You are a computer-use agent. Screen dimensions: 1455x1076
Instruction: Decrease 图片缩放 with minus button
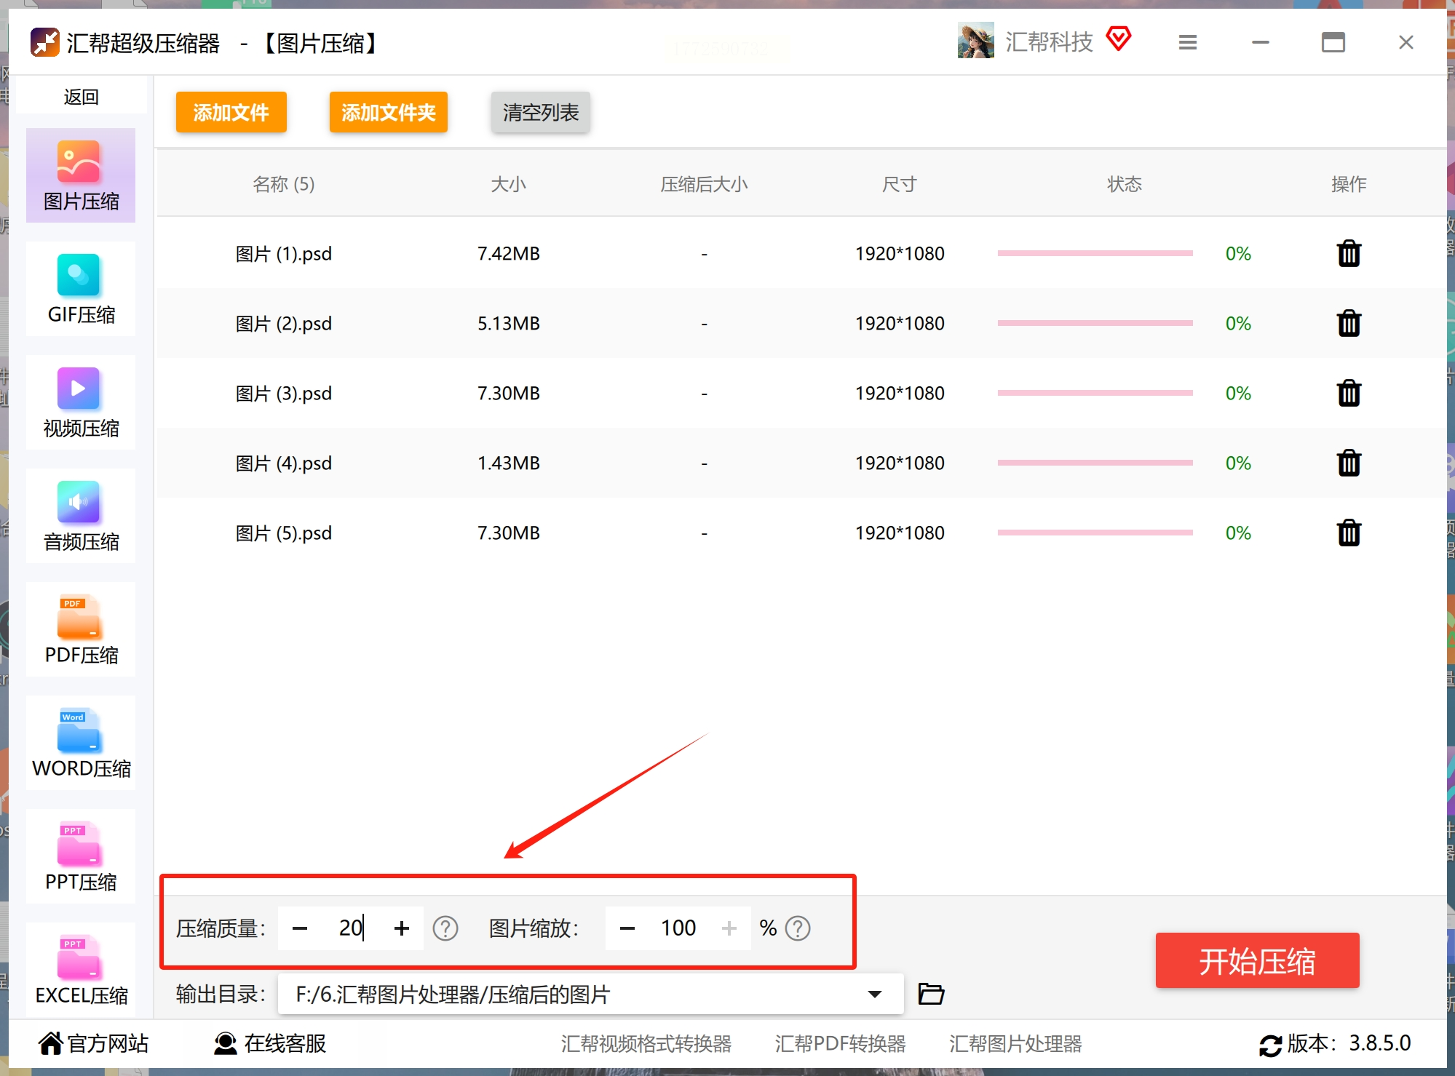coord(627,928)
